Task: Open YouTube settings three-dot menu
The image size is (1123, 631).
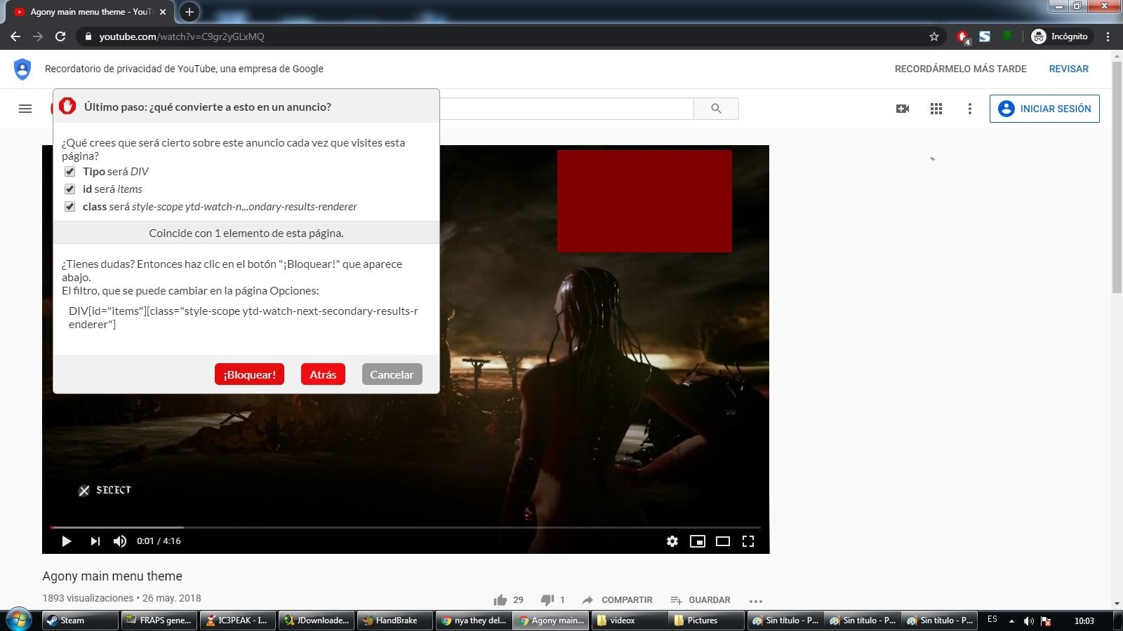Action: pos(970,109)
